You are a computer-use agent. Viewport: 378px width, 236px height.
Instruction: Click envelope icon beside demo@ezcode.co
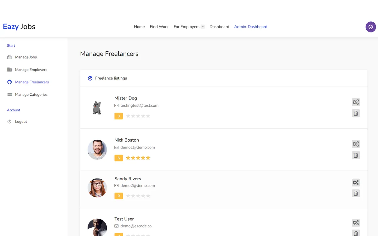pos(117,226)
